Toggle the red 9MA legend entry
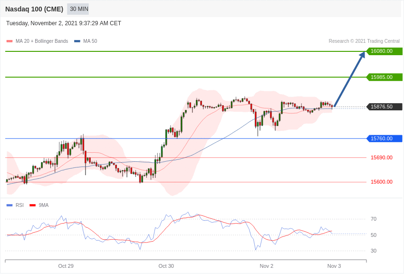Viewport: 404px width, 274px height. point(43,205)
